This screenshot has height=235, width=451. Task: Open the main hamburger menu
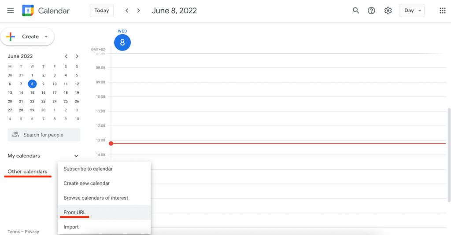click(11, 11)
